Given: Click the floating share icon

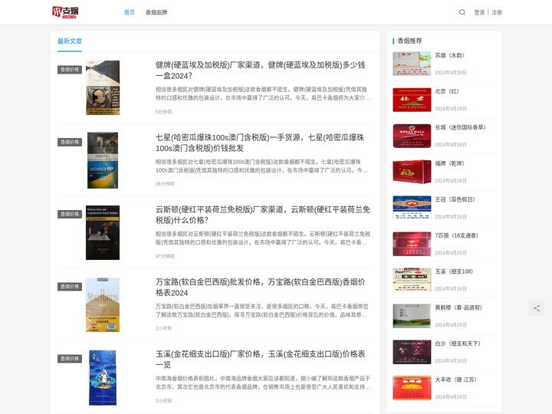Looking at the screenshot, I should [x=537, y=308].
